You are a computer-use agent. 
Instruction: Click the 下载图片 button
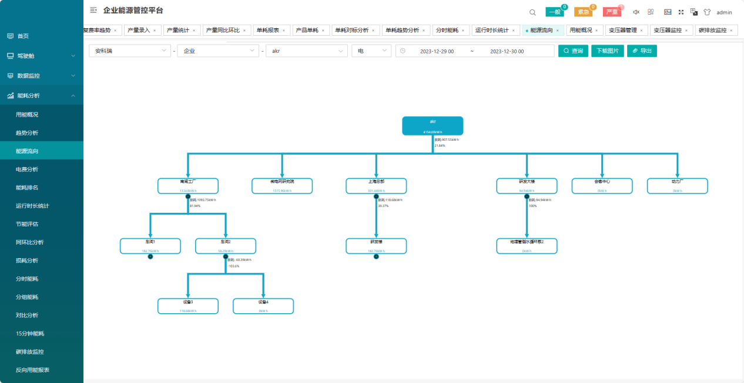pyautogui.click(x=608, y=51)
